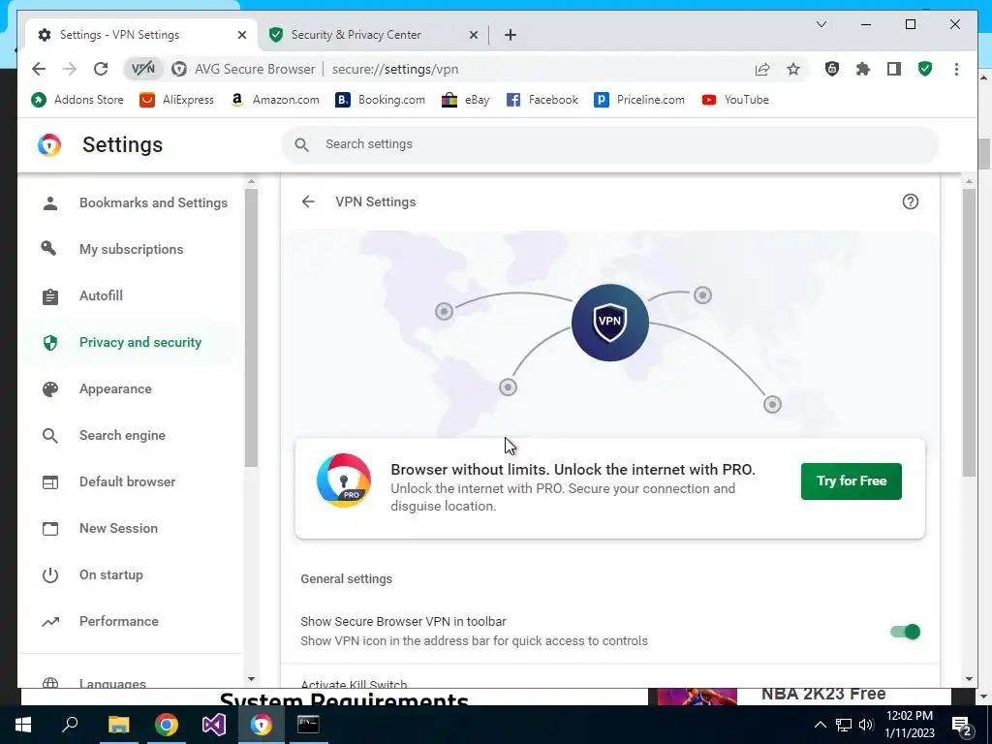Viewport: 992px width, 744px height.
Task: Click the VPN Settings help icon
Action: coord(911,201)
